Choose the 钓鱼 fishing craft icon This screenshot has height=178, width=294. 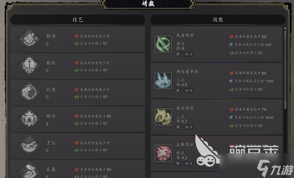click(29, 92)
